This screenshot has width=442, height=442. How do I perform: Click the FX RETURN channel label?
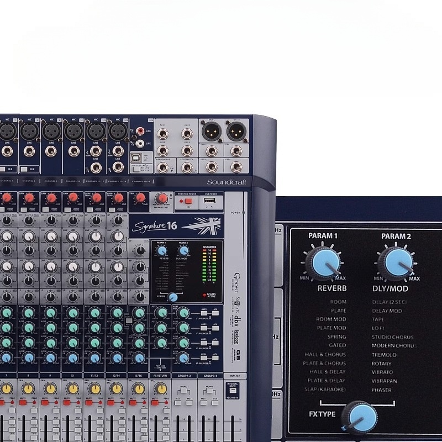click(160, 376)
